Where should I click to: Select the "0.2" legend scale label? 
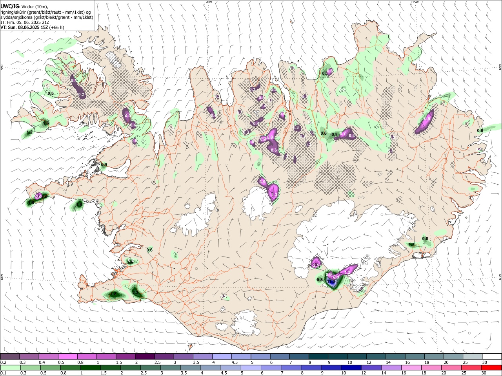coord(3,362)
